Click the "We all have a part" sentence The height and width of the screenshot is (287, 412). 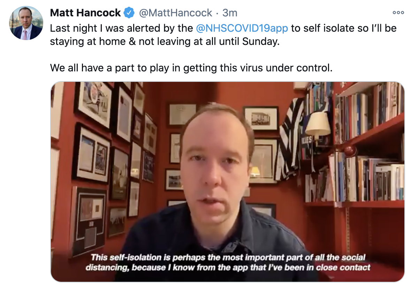[x=191, y=68]
